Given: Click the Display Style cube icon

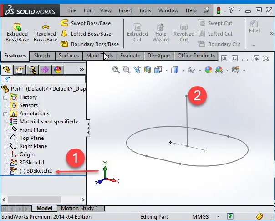Looking at the screenshot, I should click(x=175, y=70).
